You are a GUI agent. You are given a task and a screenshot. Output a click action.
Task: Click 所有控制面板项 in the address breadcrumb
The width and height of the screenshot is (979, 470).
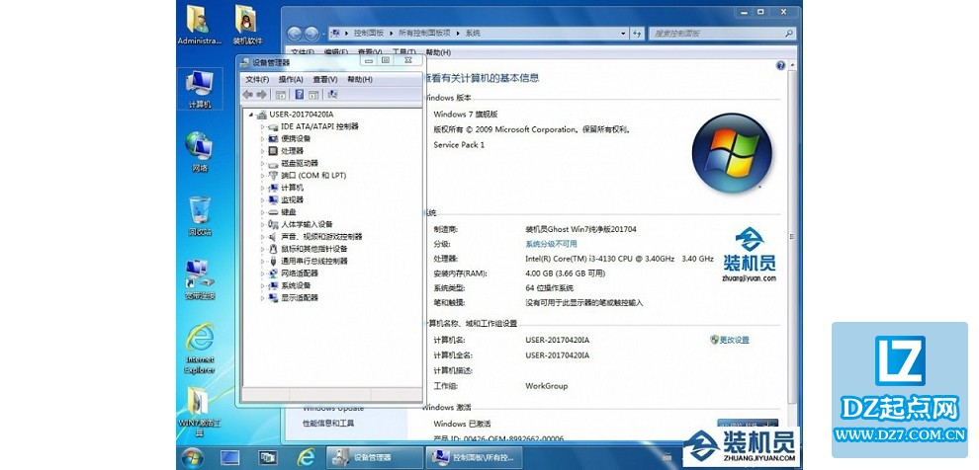(424, 33)
